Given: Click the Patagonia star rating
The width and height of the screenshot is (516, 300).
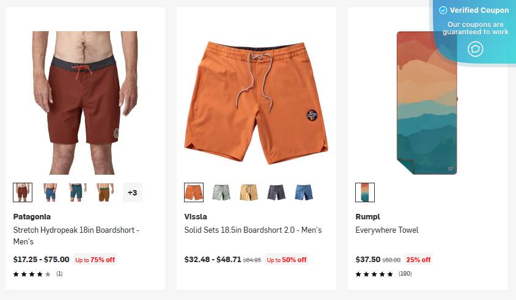Looking at the screenshot, I should coord(32,274).
